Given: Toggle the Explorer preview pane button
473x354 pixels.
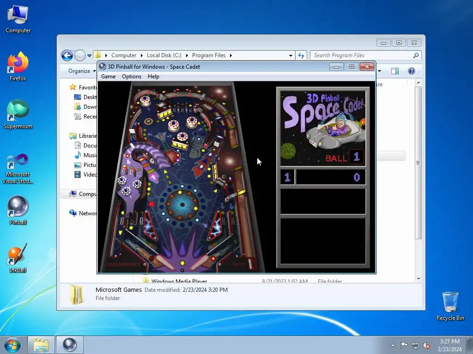Looking at the screenshot, I should click(x=394, y=71).
